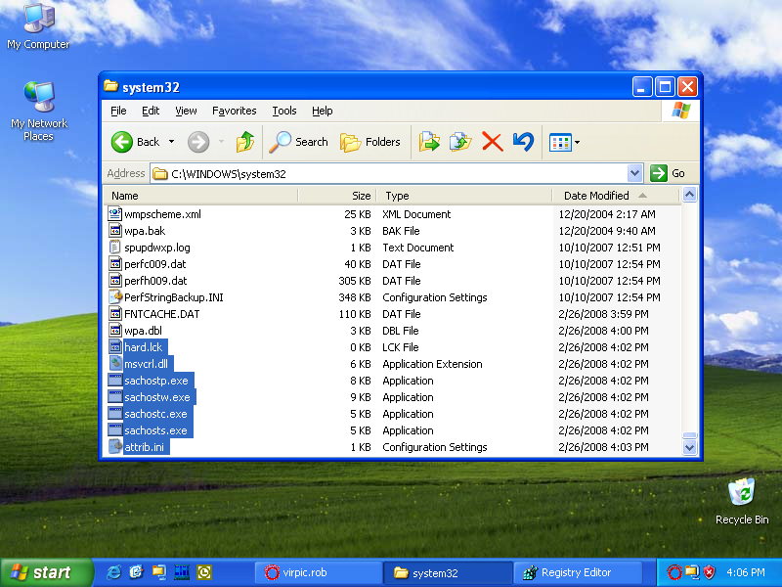Click the Go button
The height and width of the screenshot is (587, 782).
tap(668, 174)
